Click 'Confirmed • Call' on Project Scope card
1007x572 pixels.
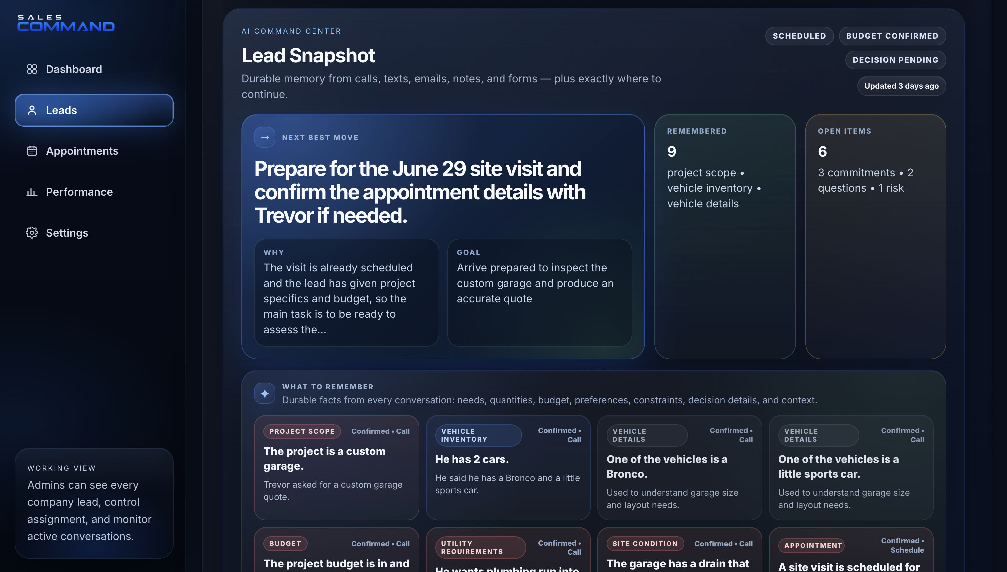tap(380, 431)
